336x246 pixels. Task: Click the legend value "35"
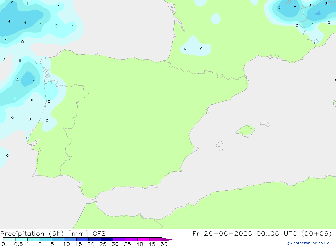click(x=127, y=244)
